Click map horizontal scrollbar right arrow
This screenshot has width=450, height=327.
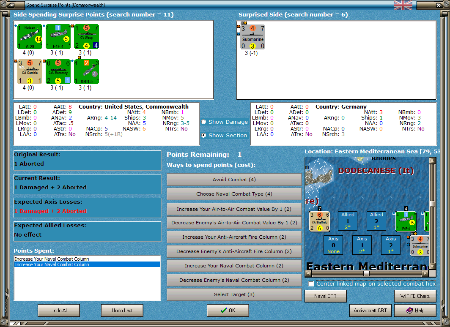pyautogui.click(x=426, y=273)
